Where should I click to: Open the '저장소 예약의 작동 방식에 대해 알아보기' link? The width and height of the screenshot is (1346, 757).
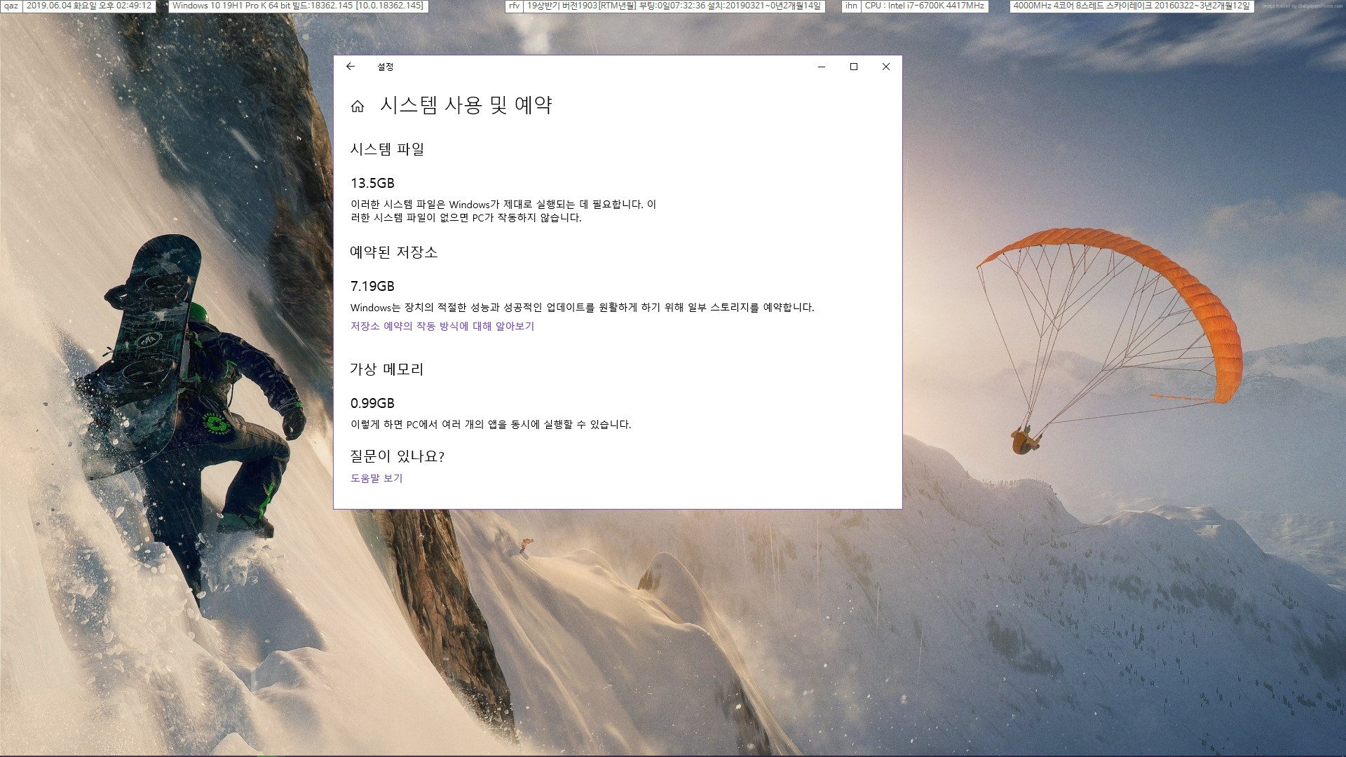click(442, 326)
